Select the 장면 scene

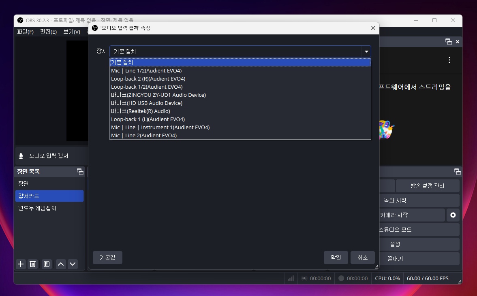pyautogui.click(x=49, y=183)
